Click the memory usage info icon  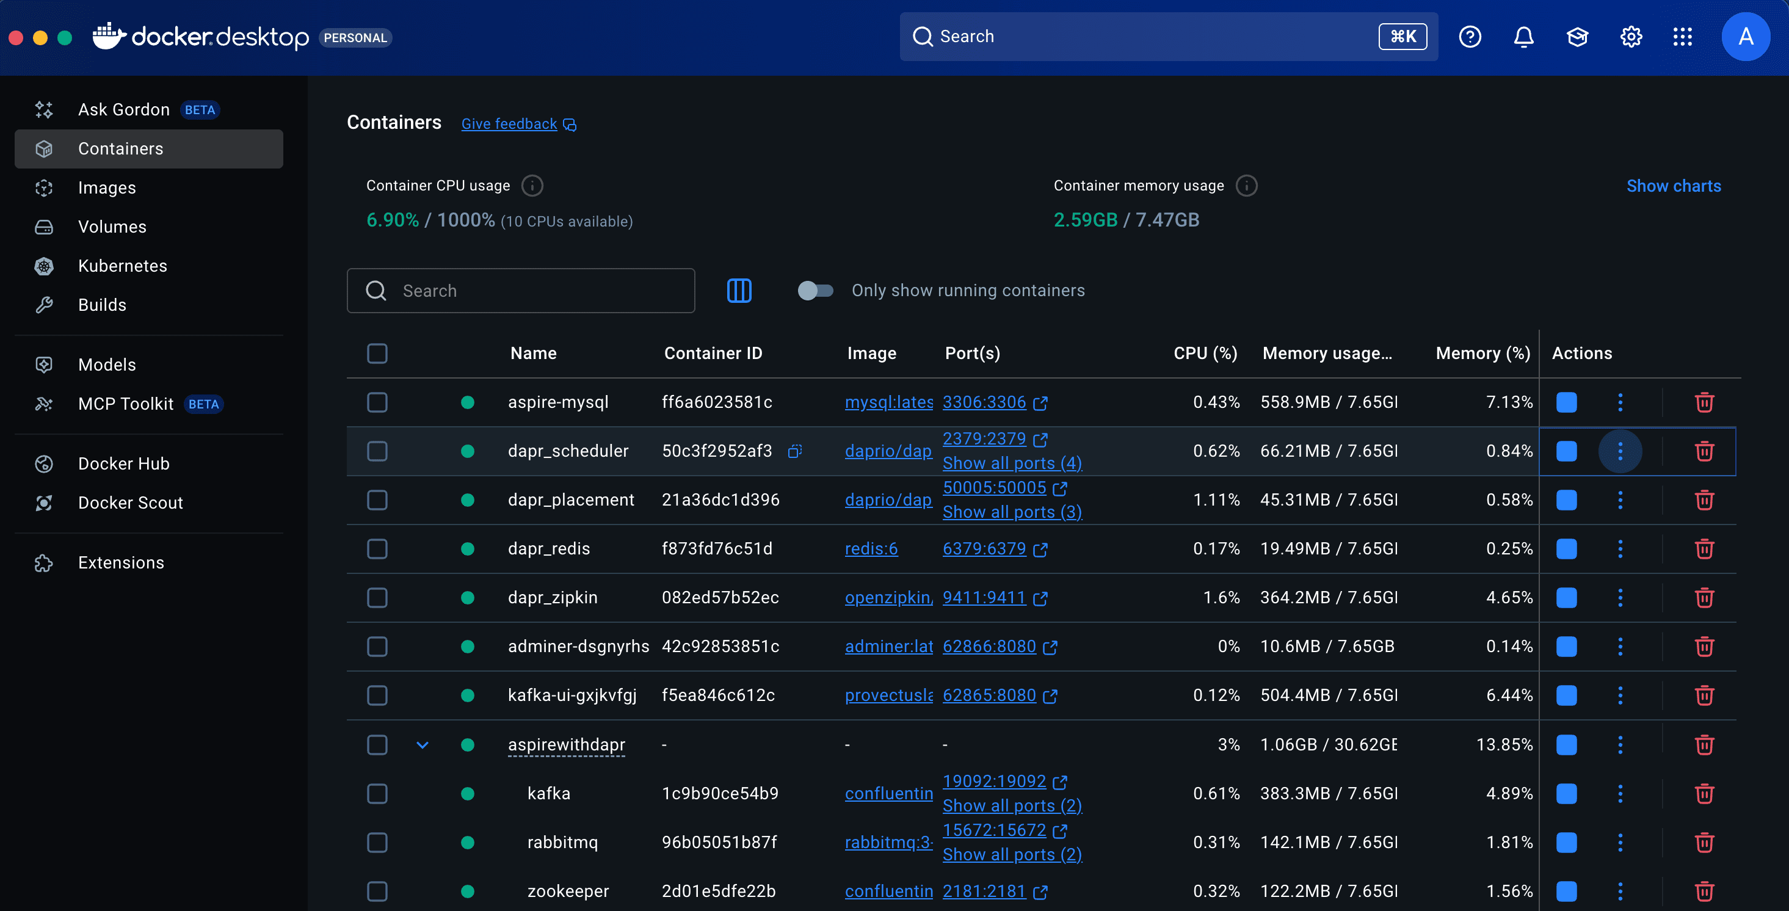click(1247, 186)
